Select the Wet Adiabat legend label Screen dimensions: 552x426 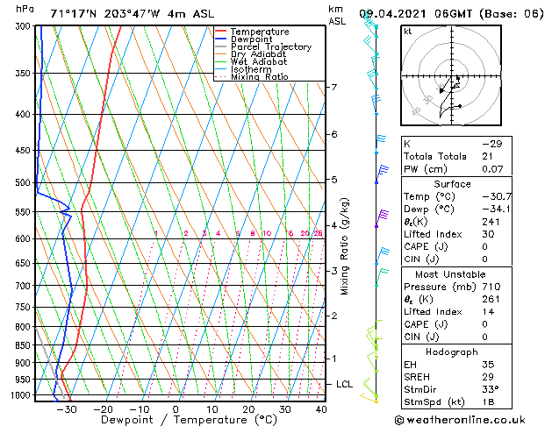[x=258, y=62]
